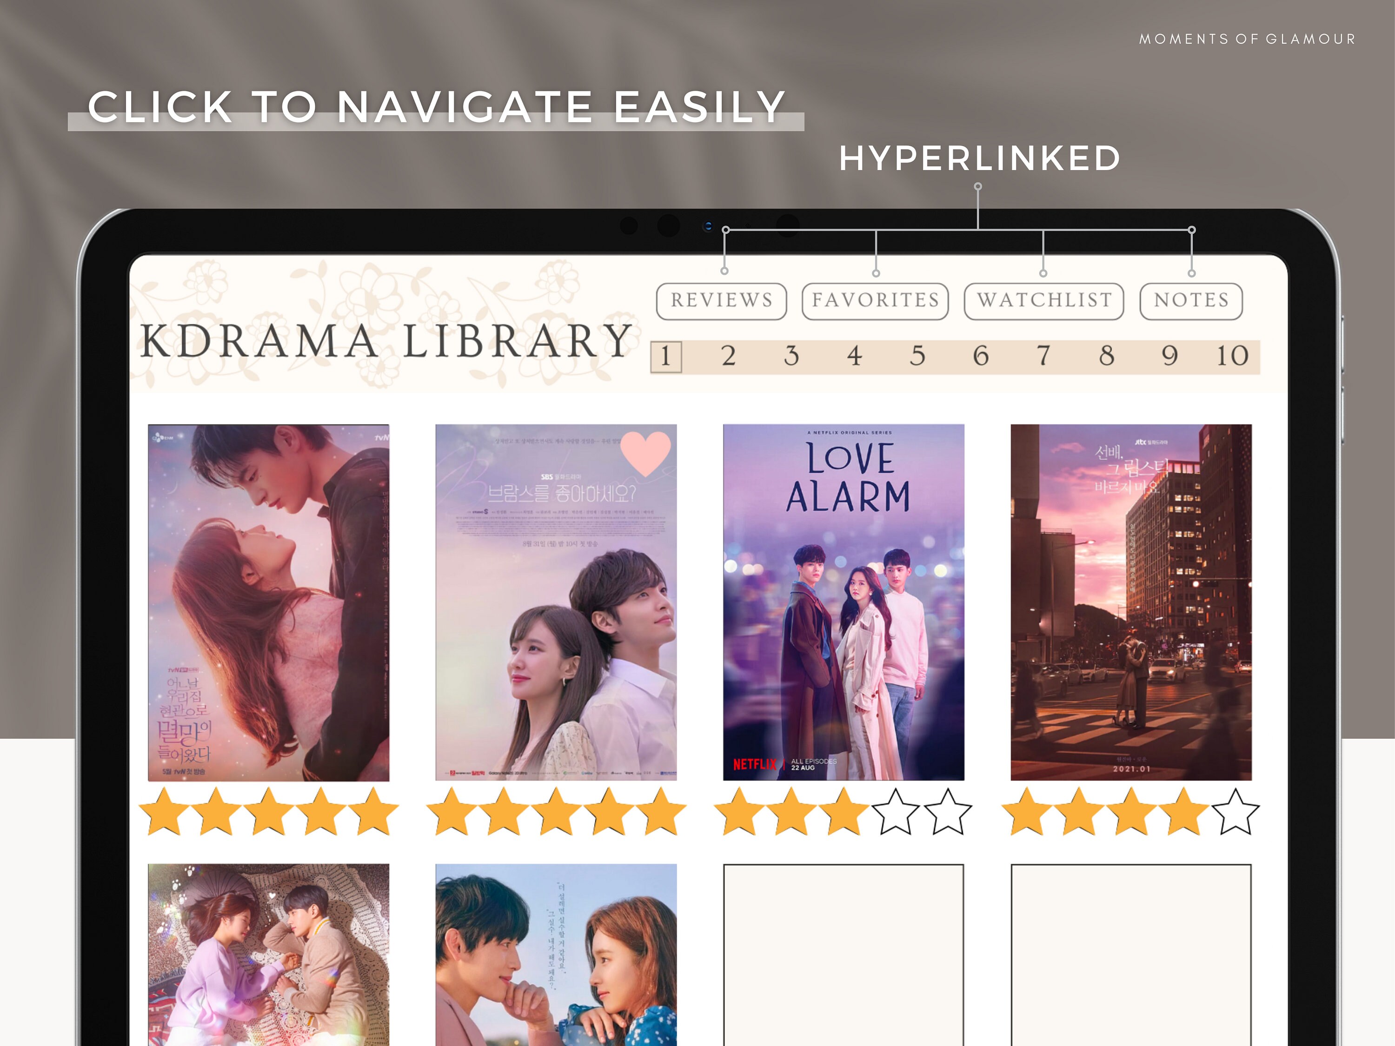Click third star under JTBC poster
The height and width of the screenshot is (1046, 1395).
click(1131, 811)
